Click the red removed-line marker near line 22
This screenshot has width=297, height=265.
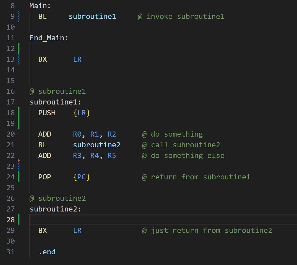coord(18,160)
